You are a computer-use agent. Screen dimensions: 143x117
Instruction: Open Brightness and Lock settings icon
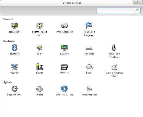[x=39, y=26]
